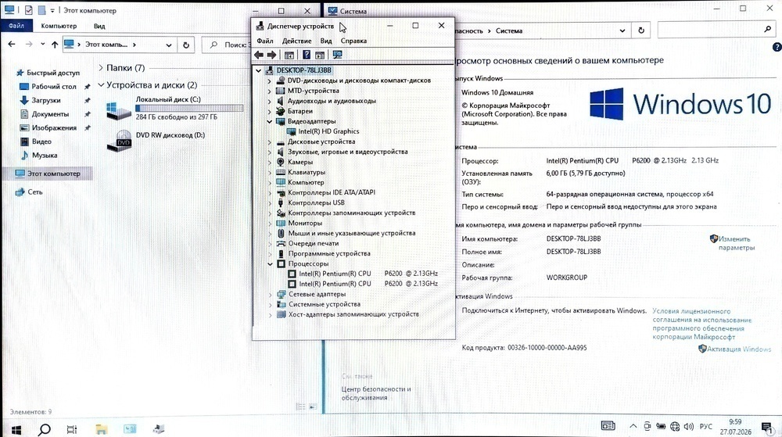The image size is (782, 437).
Task: Open Действие menu in Device Manager
Action: [296, 41]
